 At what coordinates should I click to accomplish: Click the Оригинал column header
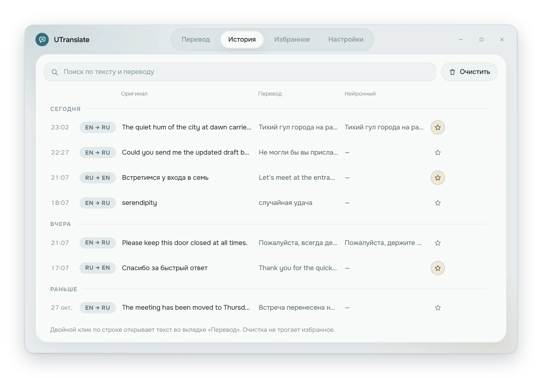coord(134,94)
